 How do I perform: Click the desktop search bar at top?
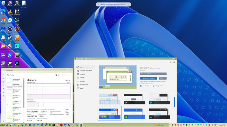(x=113, y=5)
